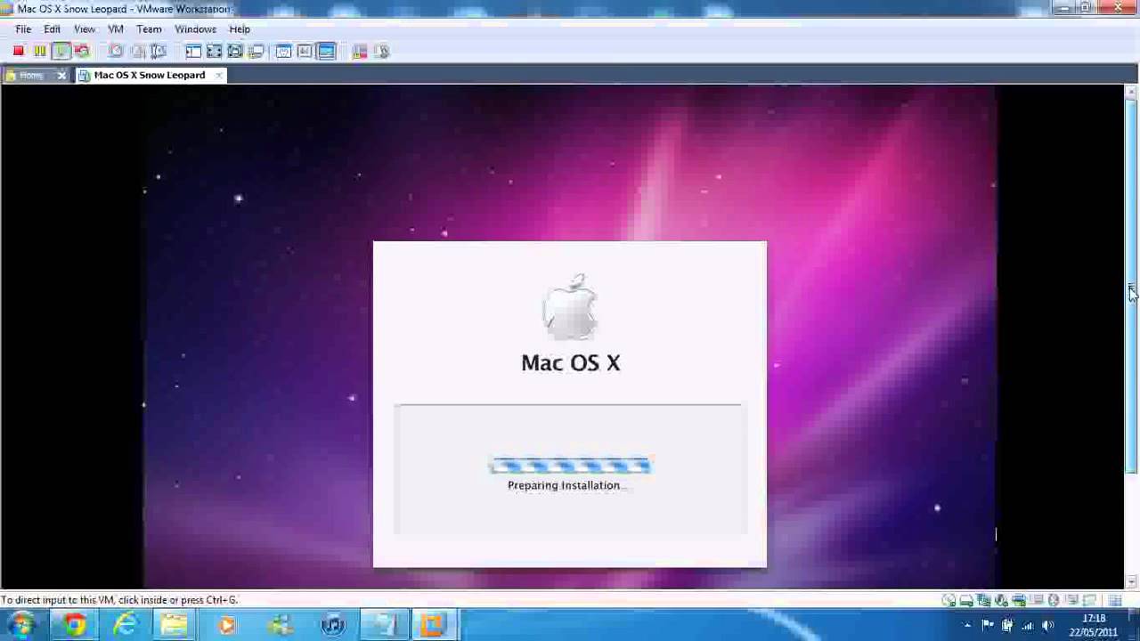1140x641 pixels.
Task: Open Windows Media Player from the taskbar
Action: click(x=227, y=625)
